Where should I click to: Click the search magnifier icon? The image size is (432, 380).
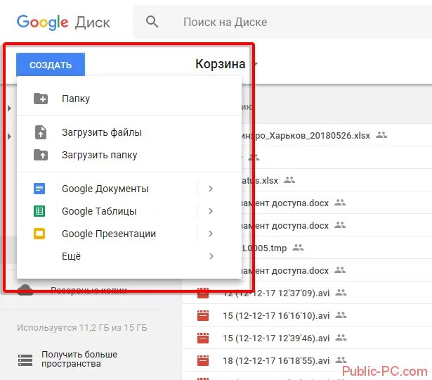point(152,22)
